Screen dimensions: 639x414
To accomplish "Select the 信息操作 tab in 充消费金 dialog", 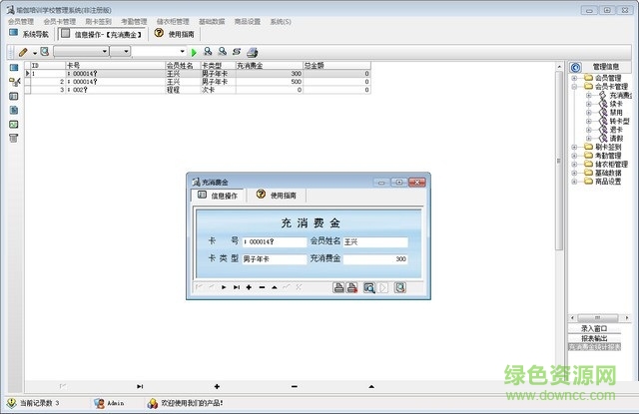I will pyautogui.click(x=218, y=196).
